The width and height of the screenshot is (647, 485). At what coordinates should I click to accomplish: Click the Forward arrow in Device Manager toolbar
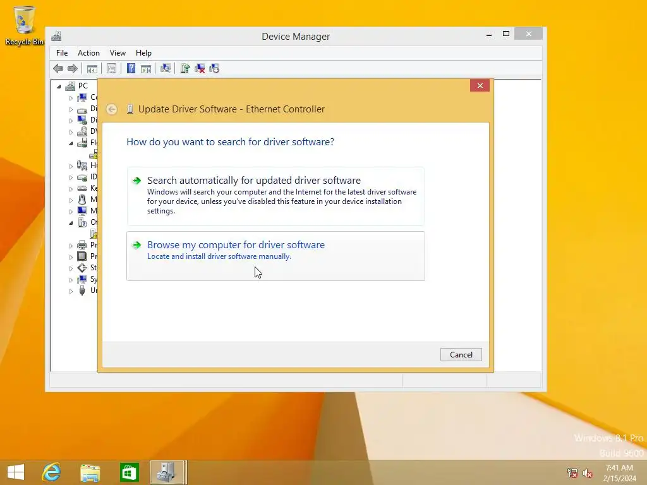click(72, 68)
